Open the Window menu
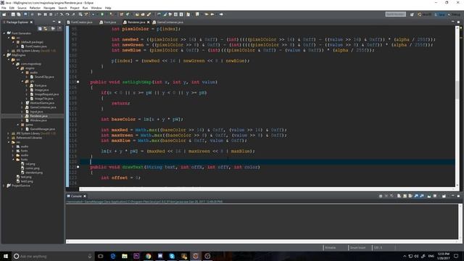Viewport: 464px width, 261px height. point(96,8)
